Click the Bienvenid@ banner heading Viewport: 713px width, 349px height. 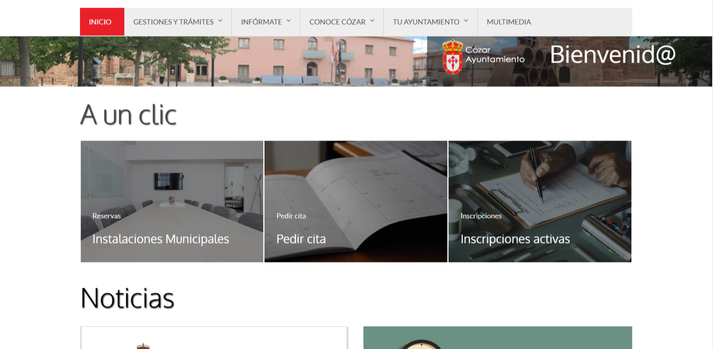pyautogui.click(x=613, y=55)
